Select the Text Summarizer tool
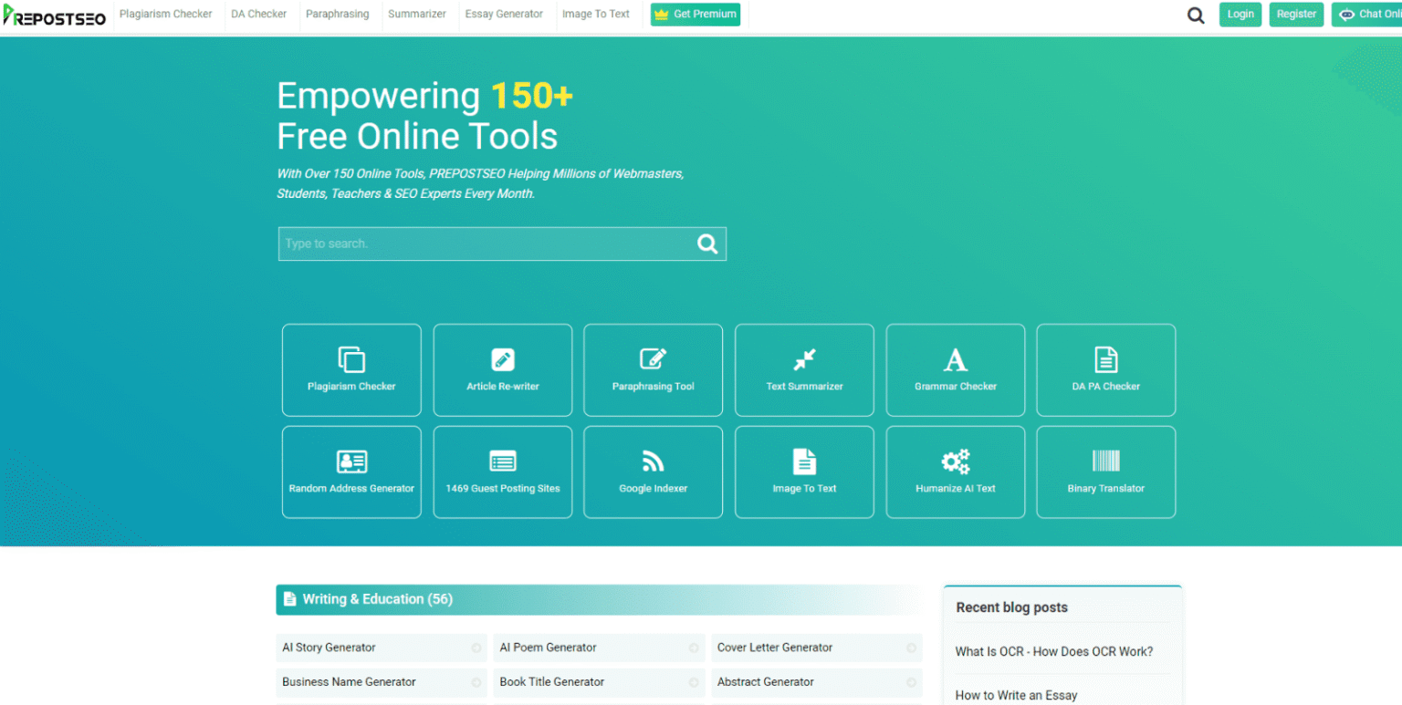1402x705 pixels. 804,369
